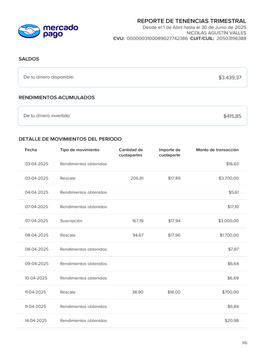
Task: Click the page indicator 1/6
Action: [x=245, y=343]
